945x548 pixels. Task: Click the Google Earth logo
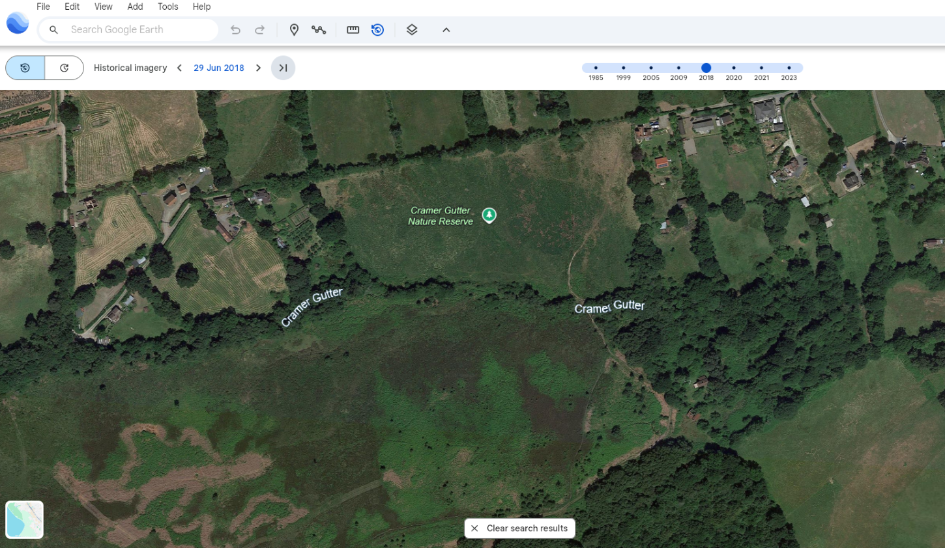tap(18, 23)
